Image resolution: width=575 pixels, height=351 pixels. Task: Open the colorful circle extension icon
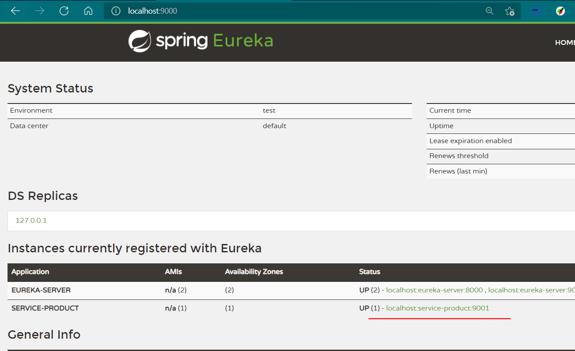560,11
